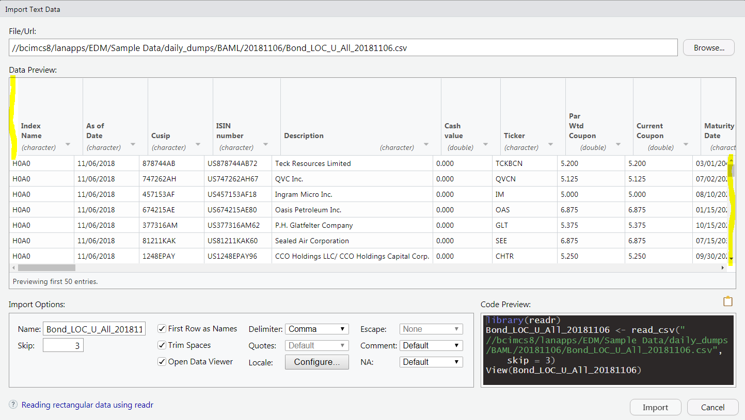Screen dimensions: 745x420
Task: Click Configure to set the Locale
Action: [316, 362]
